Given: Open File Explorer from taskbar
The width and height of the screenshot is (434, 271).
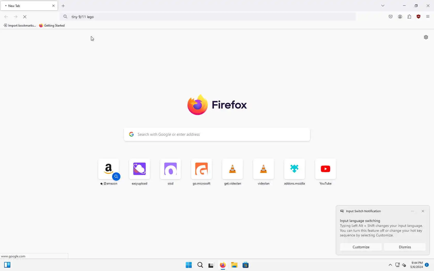Looking at the screenshot, I should pos(234,265).
